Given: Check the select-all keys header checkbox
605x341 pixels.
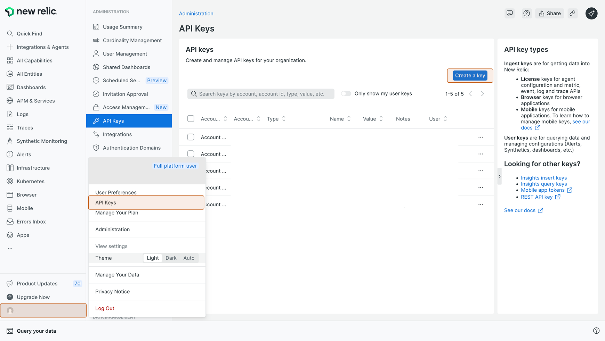Looking at the screenshot, I should click(x=191, y=119).
